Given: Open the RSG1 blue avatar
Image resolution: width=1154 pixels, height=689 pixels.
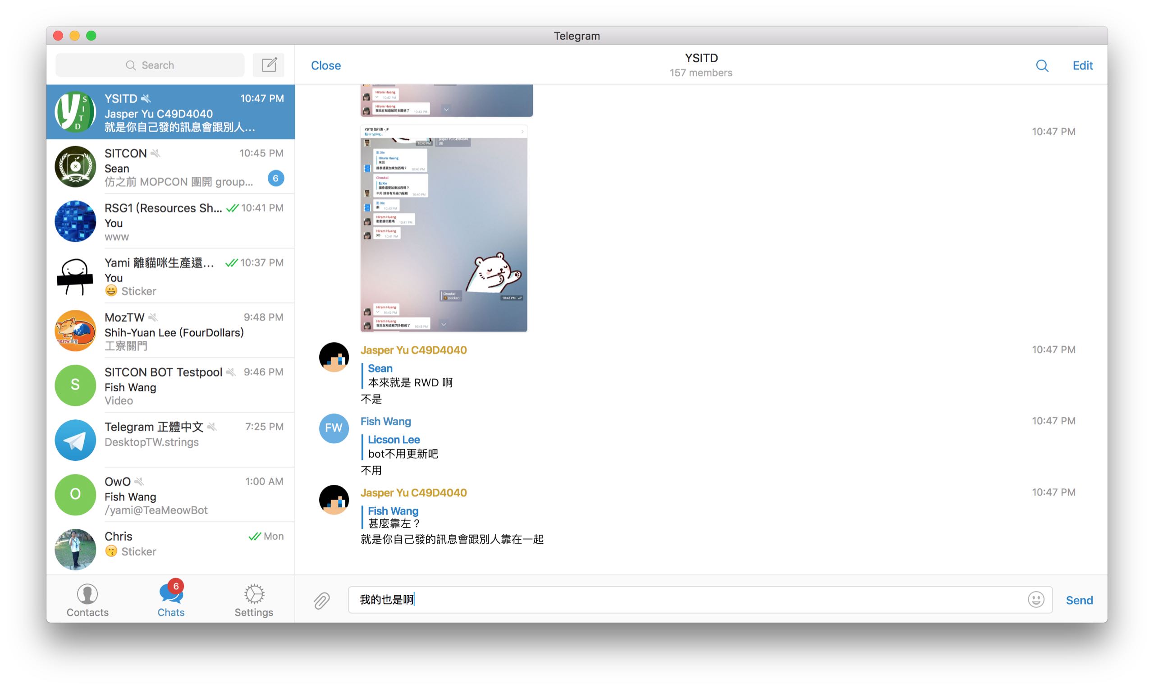Looking at the screenshot, I should point(75,221).
